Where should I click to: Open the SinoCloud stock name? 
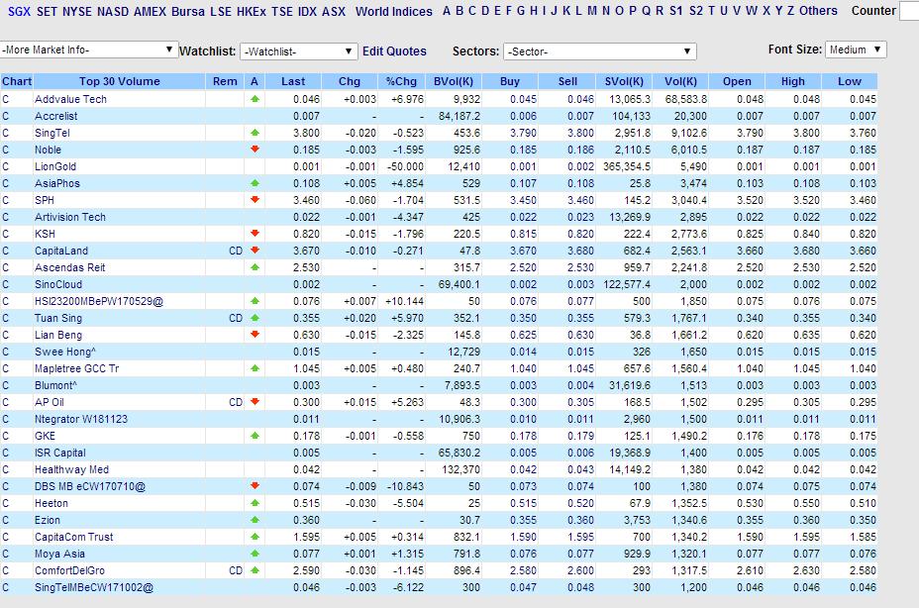[x=58, y=284]
